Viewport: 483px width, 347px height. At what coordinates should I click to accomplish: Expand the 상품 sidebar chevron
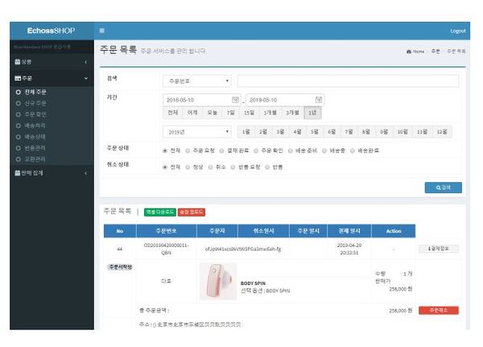85,62
